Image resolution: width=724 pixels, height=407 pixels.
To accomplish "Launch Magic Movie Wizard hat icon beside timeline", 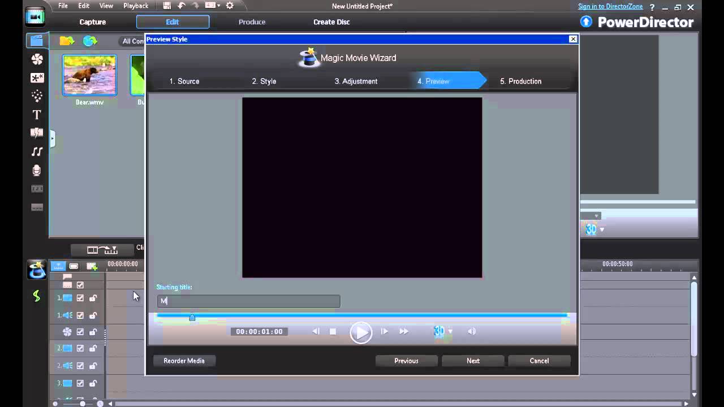I will click(x=37, y=270).
